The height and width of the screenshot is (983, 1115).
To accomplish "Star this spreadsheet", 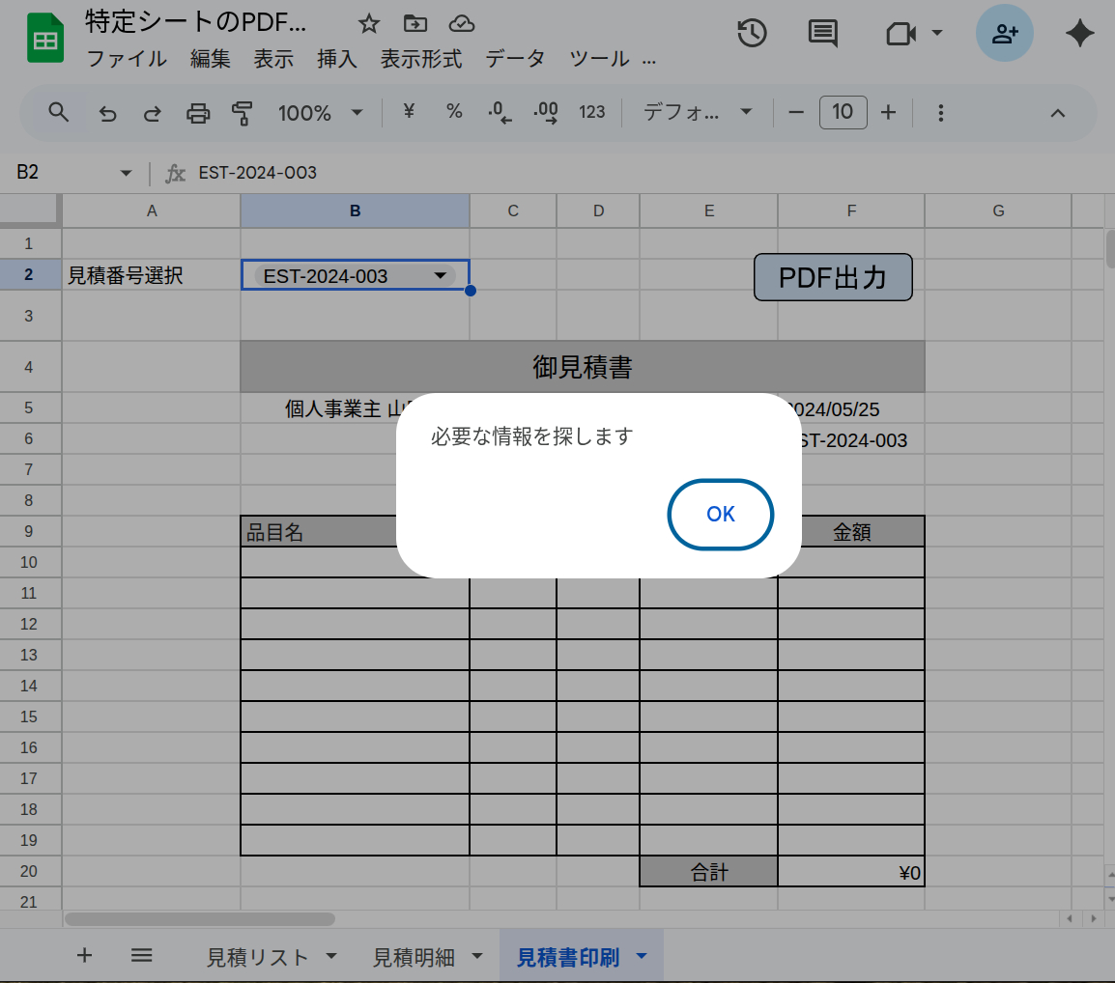I will [368, 23].
